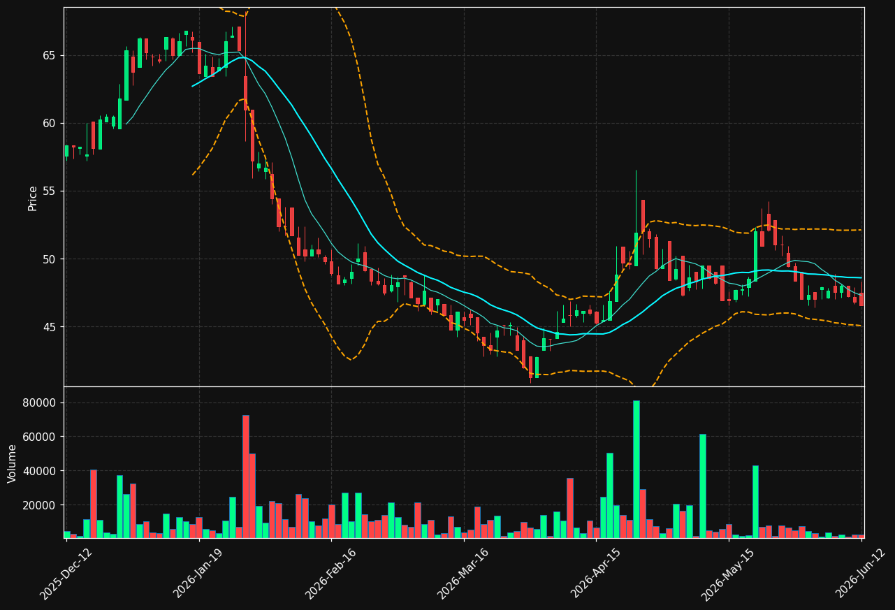
Task: Select the Volume y-axis title
Action: tap(13, 463)
